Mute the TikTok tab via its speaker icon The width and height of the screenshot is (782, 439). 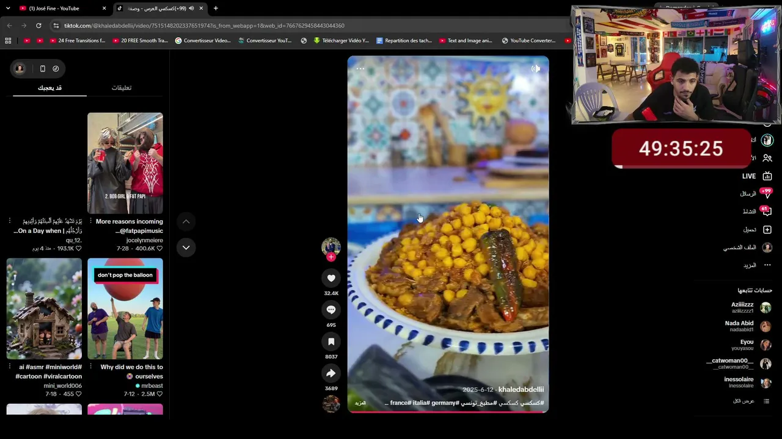[x=191, y=9]
